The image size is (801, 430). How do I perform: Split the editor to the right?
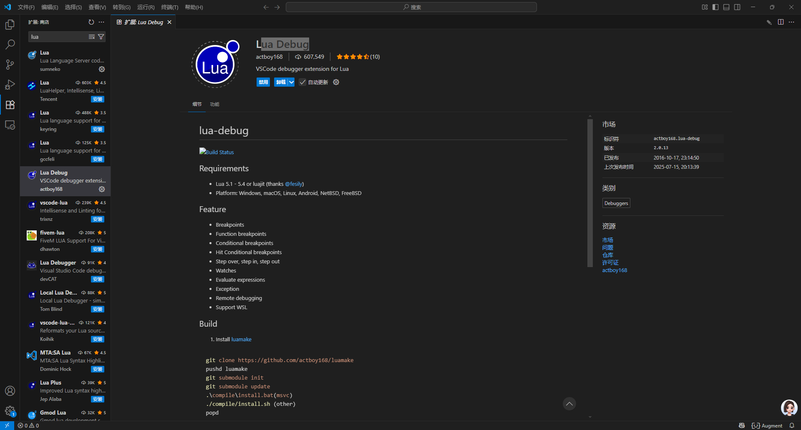(x=781, y=22)
